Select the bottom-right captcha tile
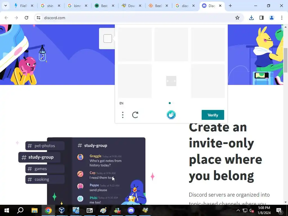 (208, 81)
